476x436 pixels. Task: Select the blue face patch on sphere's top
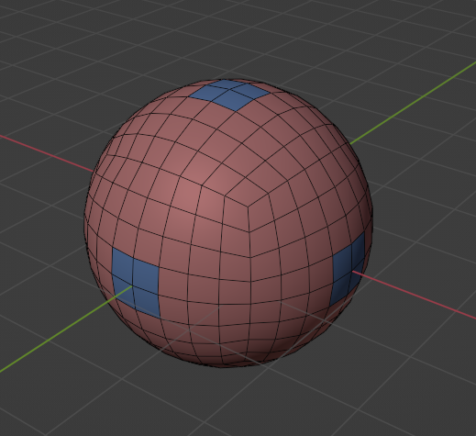(x=228, y=94)
